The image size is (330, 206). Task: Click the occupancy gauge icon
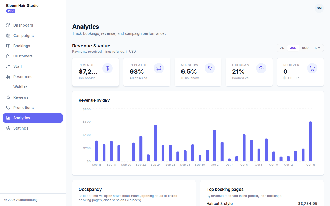(x=261, y=68)
